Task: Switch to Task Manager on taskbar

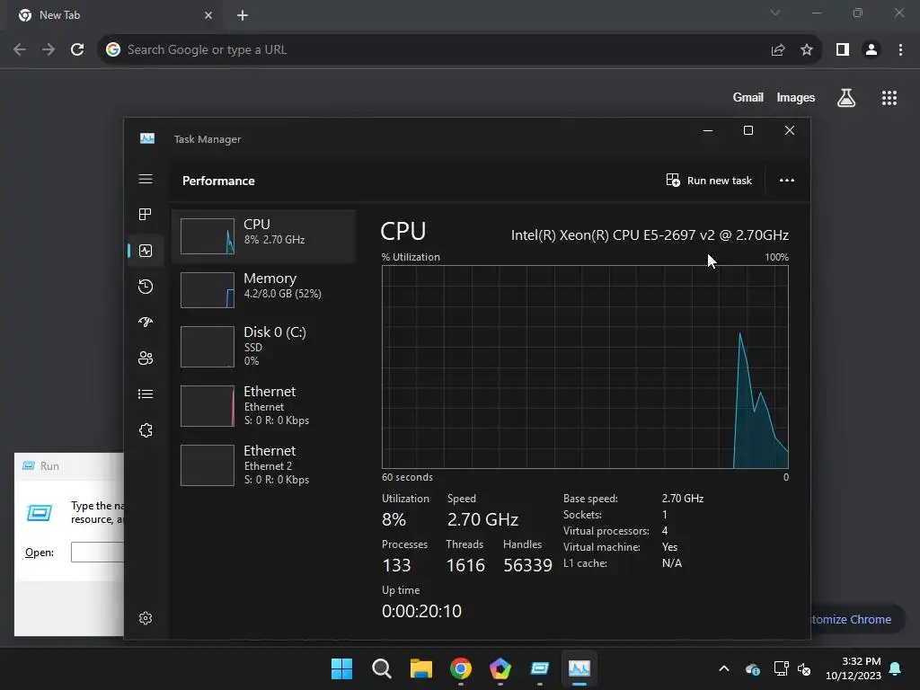Action: [x=579, y=668]
